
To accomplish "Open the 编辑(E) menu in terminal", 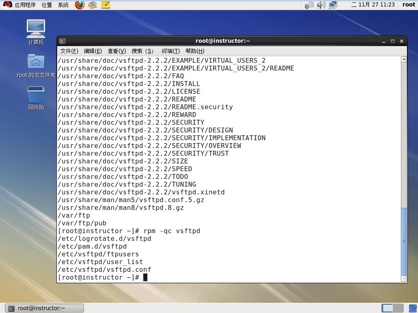I will (x=93, y=51).
